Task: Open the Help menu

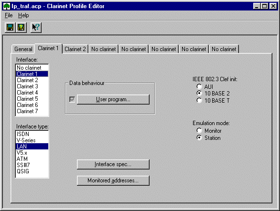Action: [23, 15]
